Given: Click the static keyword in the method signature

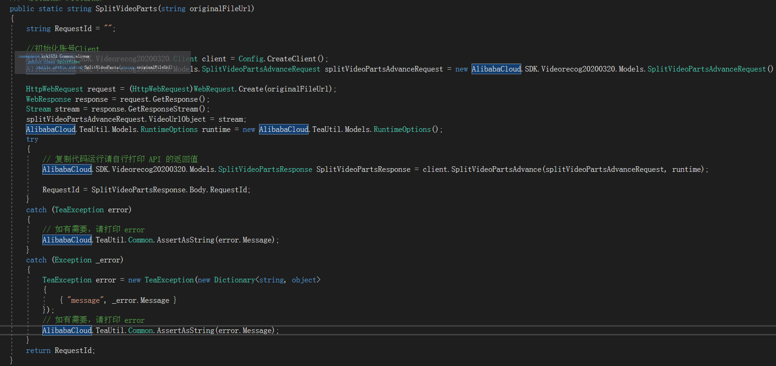Looking at the screenshot, I should (51, 9).
